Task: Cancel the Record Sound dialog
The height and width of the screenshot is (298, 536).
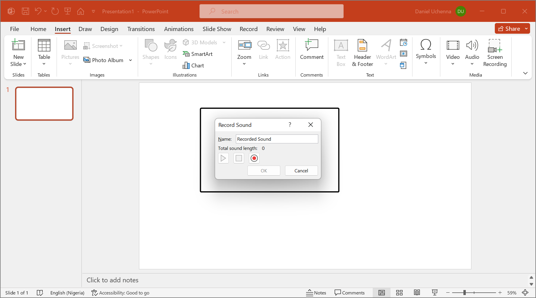Action: pyautogui.click(x=301, y=171)
